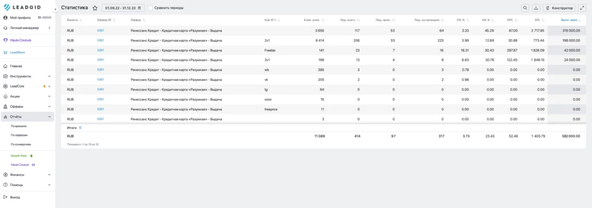592x208 pixels.
Task: Expand the Финансы menu chevron
Action: [x=50, y=175]
